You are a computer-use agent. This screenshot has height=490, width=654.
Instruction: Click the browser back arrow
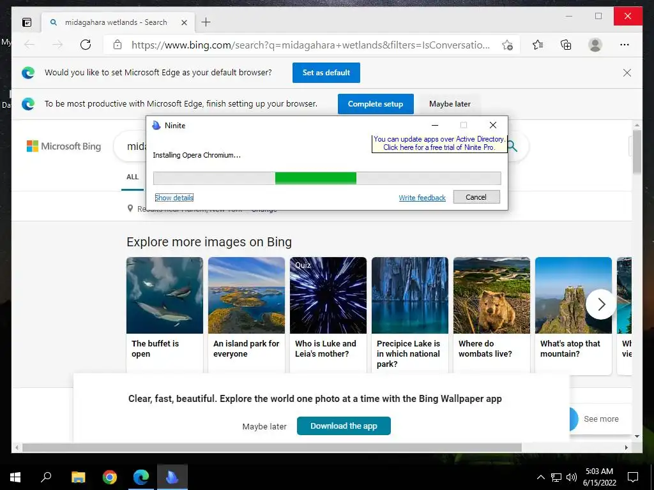pyautogui.click(x=29, y=45)
